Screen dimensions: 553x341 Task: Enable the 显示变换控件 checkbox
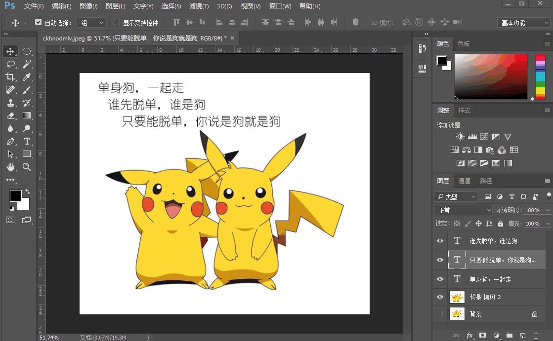click(117, 22)
